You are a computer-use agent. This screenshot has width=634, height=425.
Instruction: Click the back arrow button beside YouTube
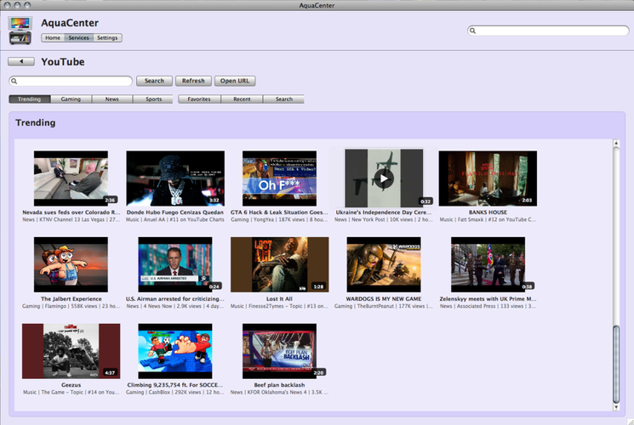pyautogui.click(x=21, y=61)
